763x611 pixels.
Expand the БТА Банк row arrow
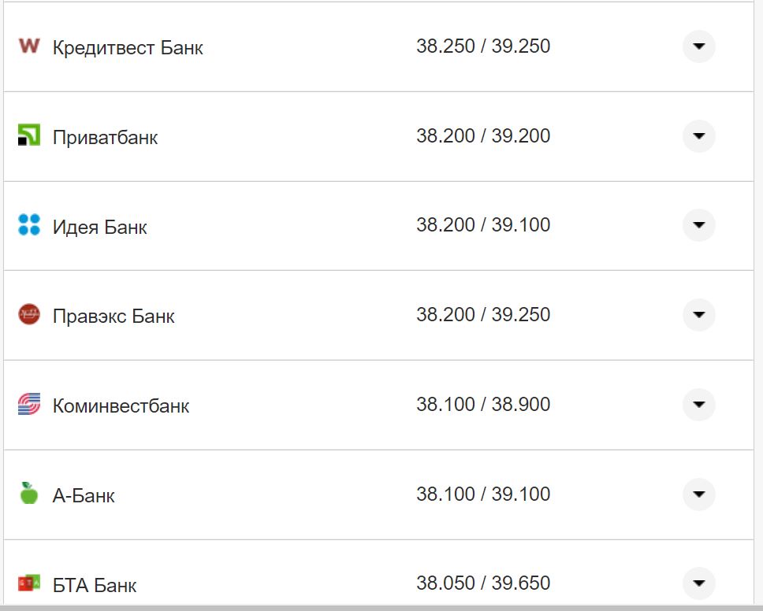(698, 583)
